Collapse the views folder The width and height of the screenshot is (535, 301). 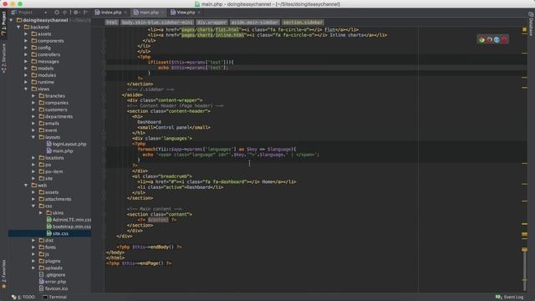point(26,89)
